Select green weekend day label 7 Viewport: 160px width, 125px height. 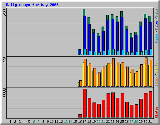click(38, 122)
